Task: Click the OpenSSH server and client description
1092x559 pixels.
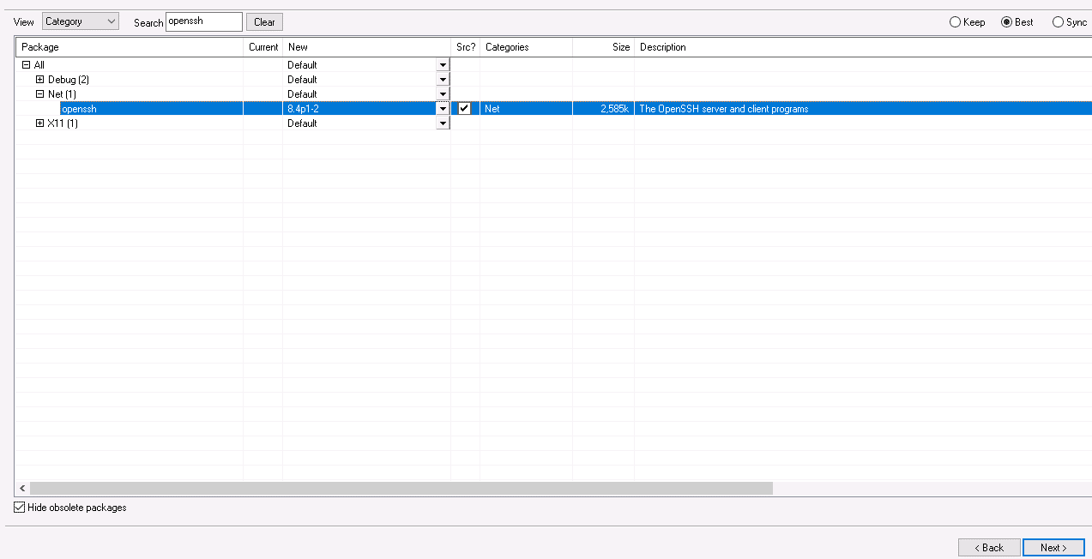Action: [724, 109]
